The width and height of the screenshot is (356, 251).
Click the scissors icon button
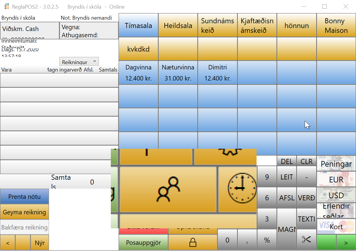pyautogui.click(x=306, y=239)
